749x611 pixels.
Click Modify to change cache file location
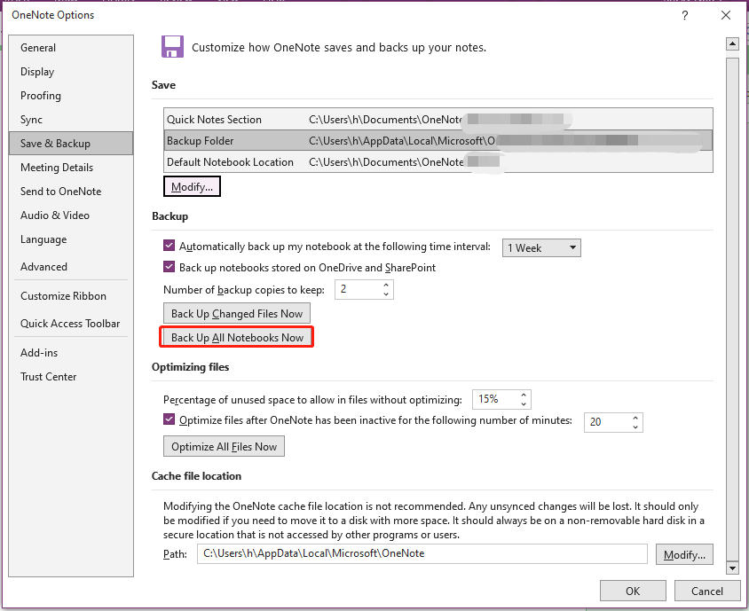pos(684,553)
